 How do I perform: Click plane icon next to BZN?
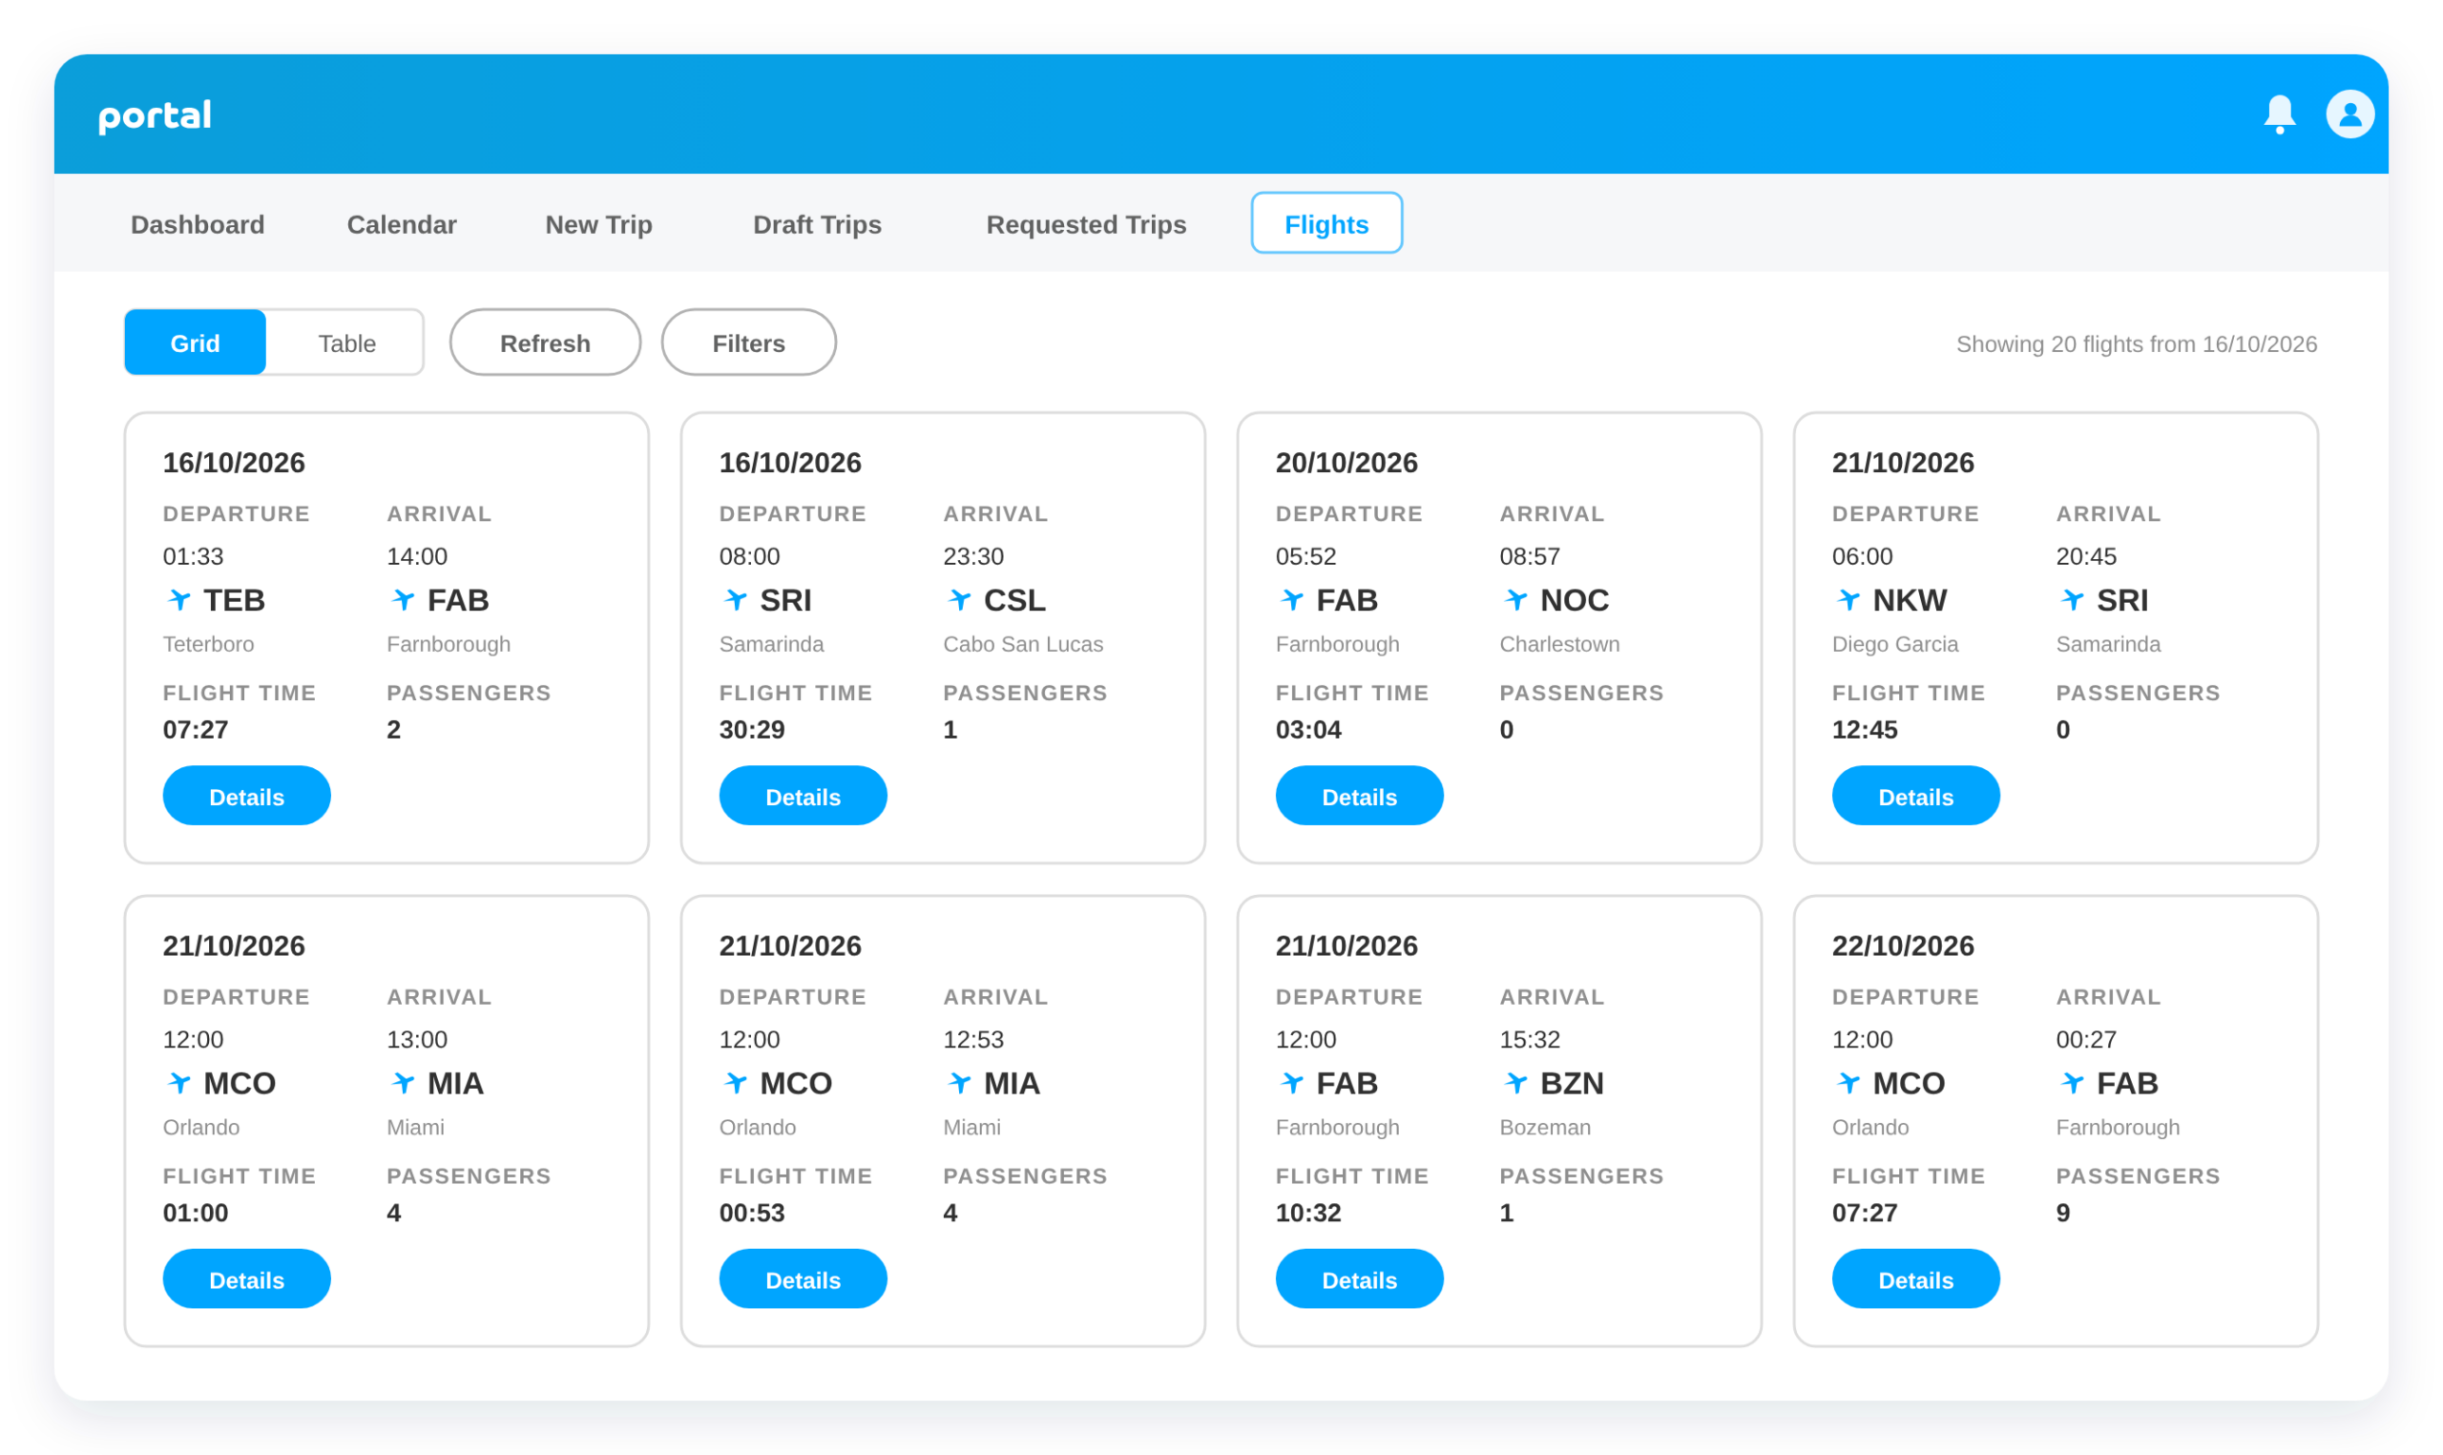coord(1515,1083)
